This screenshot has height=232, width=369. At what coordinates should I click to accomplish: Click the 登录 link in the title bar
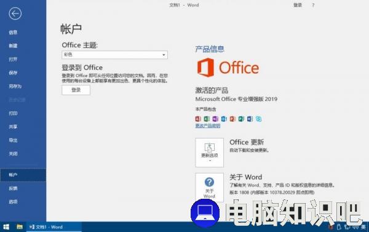[x=298, y=5]
